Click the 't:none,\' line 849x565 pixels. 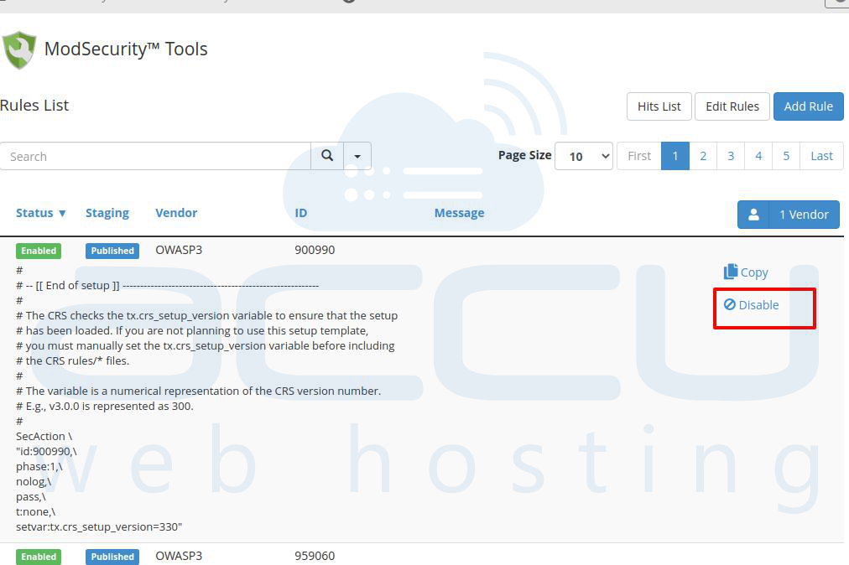(x=36, y=511)
